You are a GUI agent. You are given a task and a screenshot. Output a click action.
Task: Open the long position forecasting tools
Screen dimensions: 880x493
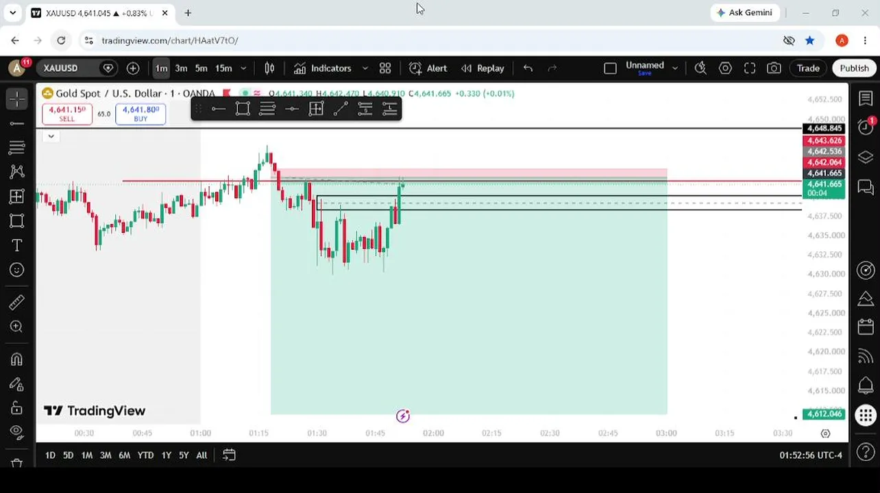(17, 197)
